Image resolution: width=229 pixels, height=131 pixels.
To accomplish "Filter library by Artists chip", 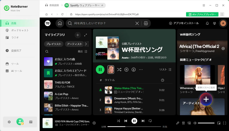I will coord(74,44).
